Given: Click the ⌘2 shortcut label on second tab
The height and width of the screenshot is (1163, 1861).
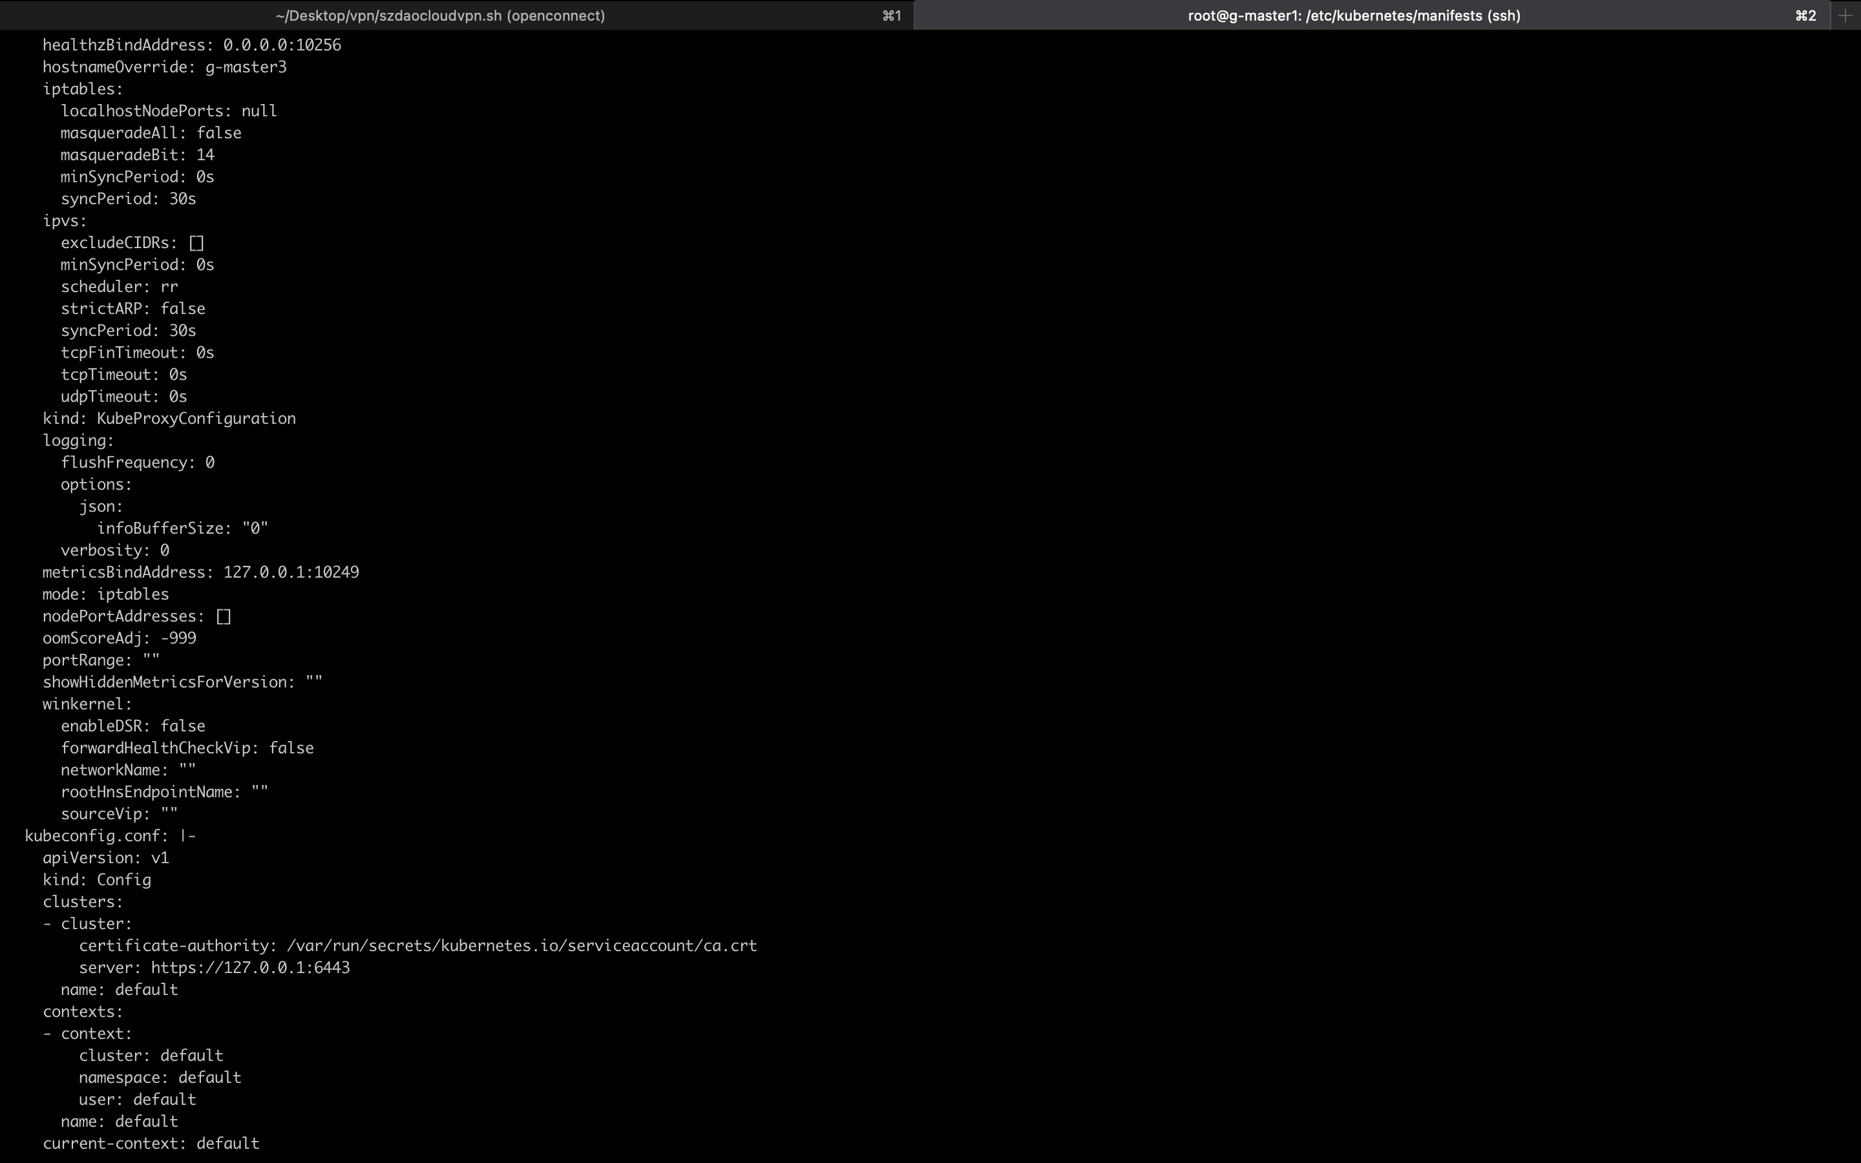Looking at the screenshot, I should (1805, 16).
